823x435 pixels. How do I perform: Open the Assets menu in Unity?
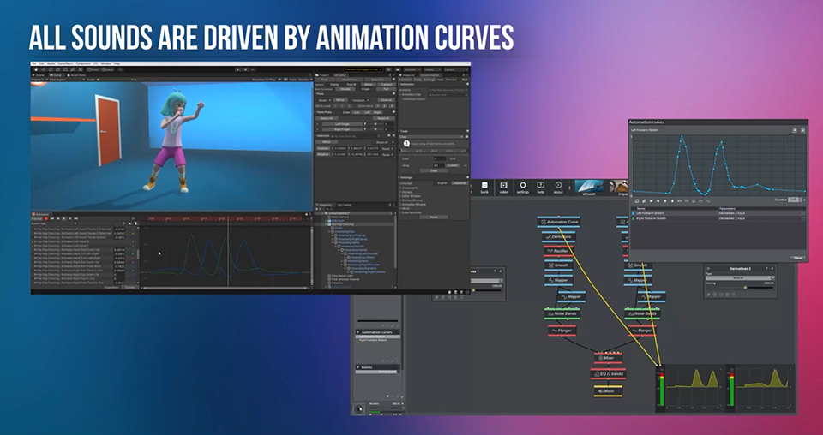(51, 63)
